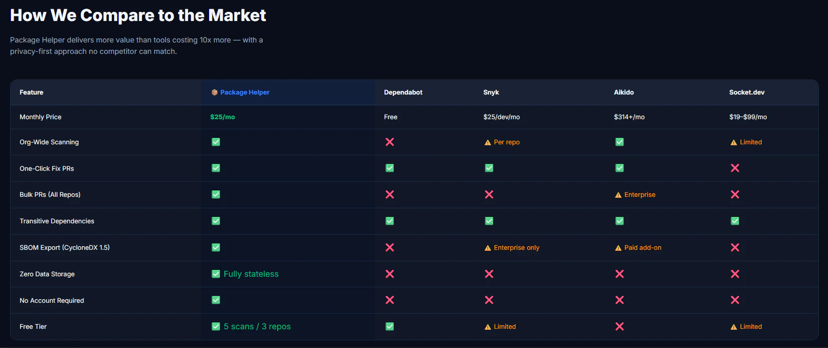Click Socket.dev red X for No Account Required
The height and width of the screenshot is (348, 828).
point(735,300)
